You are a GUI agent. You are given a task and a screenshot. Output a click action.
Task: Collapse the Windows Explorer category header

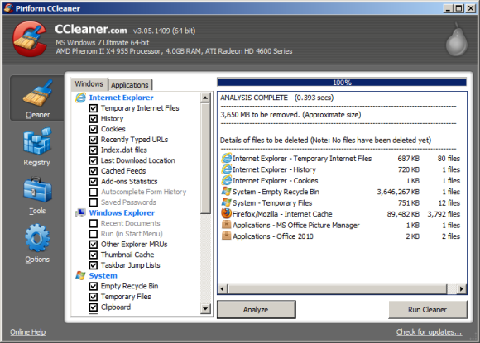coord(122,212)
